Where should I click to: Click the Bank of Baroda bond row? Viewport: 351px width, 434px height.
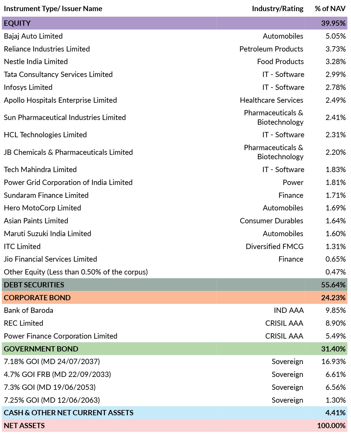point(175,311)
